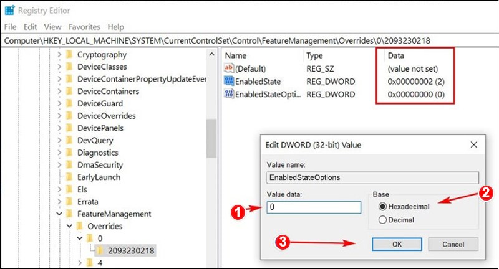This screenshot has height=269, width=499.
Task: Click the DeviceGuard folder icon
Action: pos(69,103)
